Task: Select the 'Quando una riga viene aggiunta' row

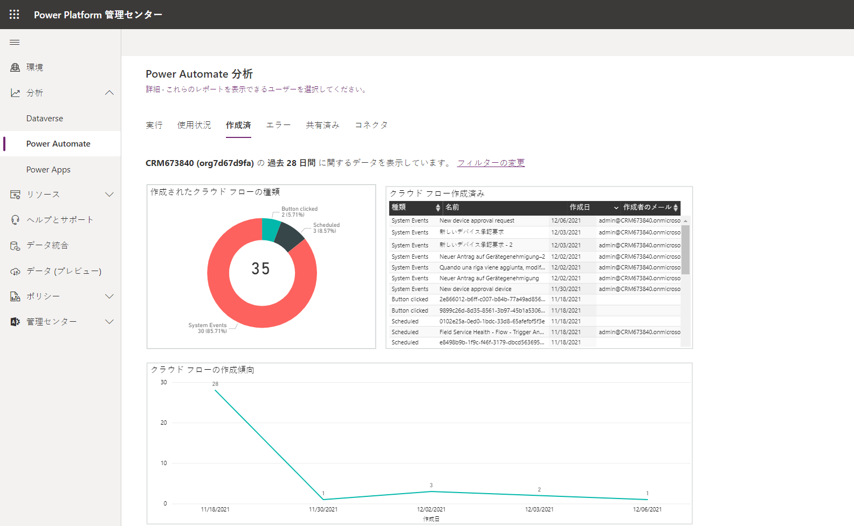Action: coord(535,267)
